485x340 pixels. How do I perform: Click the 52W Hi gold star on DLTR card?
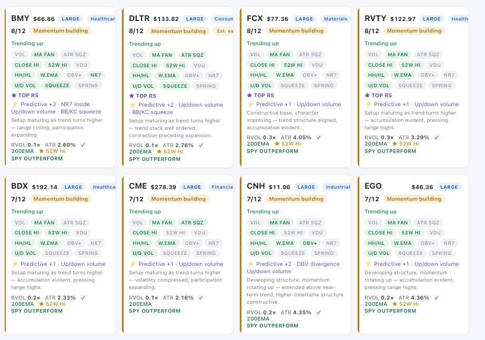pyautogui.click(x=159, y=151)
